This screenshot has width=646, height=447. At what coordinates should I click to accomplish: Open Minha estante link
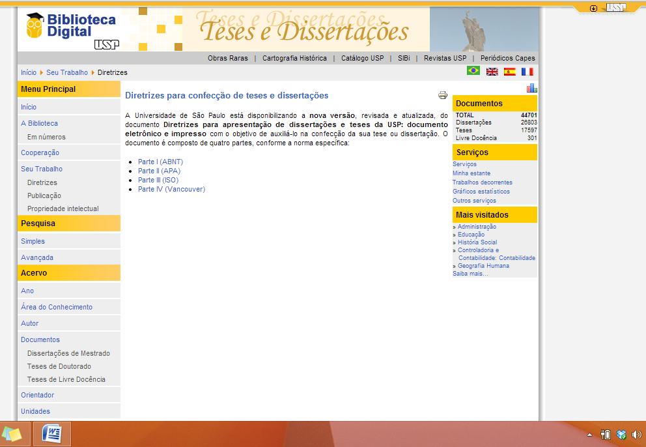pyautogui.click(x=471, y=173)
